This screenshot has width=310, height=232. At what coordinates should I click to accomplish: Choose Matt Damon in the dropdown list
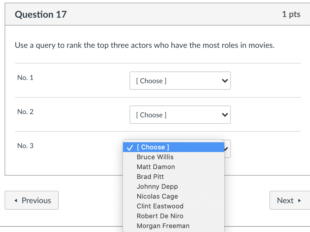pos(156,167)
